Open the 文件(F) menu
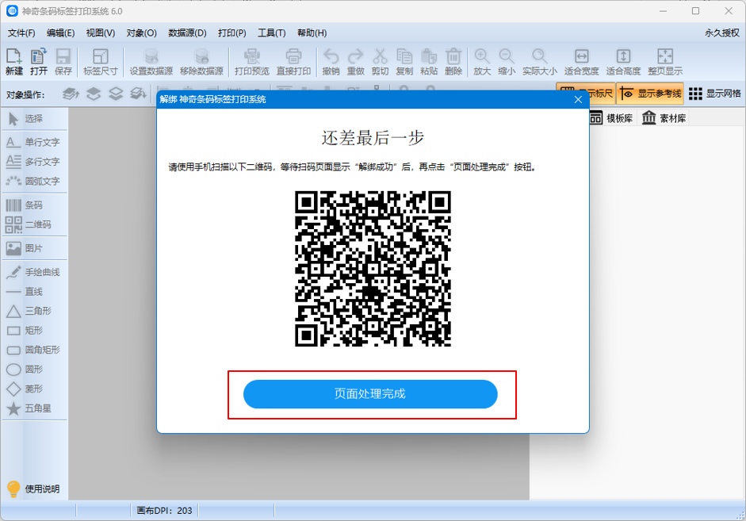This screenshot has height=521, width=746. [x=21, y=33]
